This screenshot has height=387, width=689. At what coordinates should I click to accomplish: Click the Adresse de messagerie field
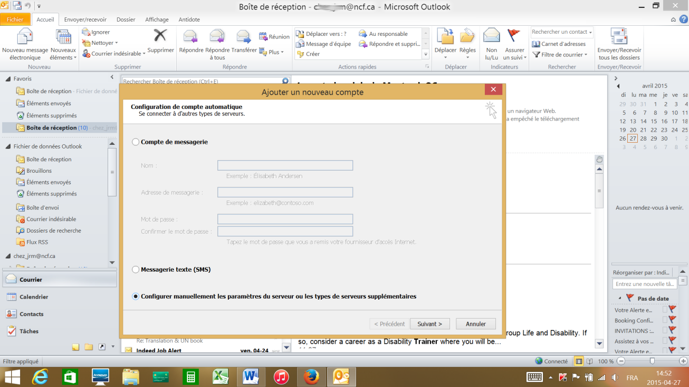click(285, 192)
